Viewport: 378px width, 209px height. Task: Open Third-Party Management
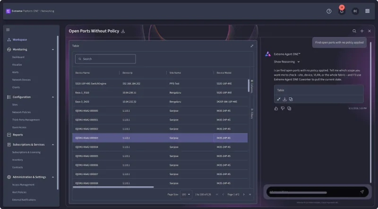pyautogui.click(x=26, y=120)
